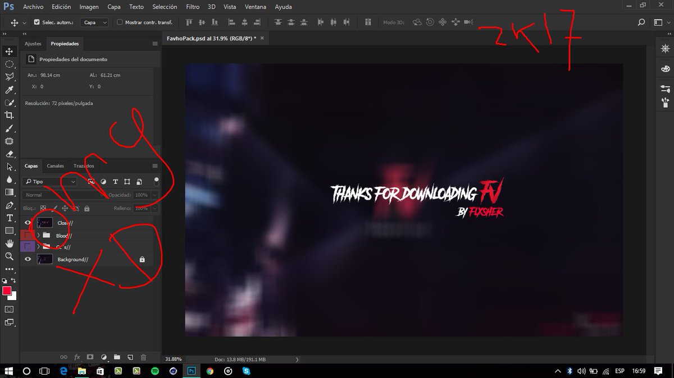Switch to the Canales tab
Image resolution: width=674 pixels, height=378 pixels.
56,166
